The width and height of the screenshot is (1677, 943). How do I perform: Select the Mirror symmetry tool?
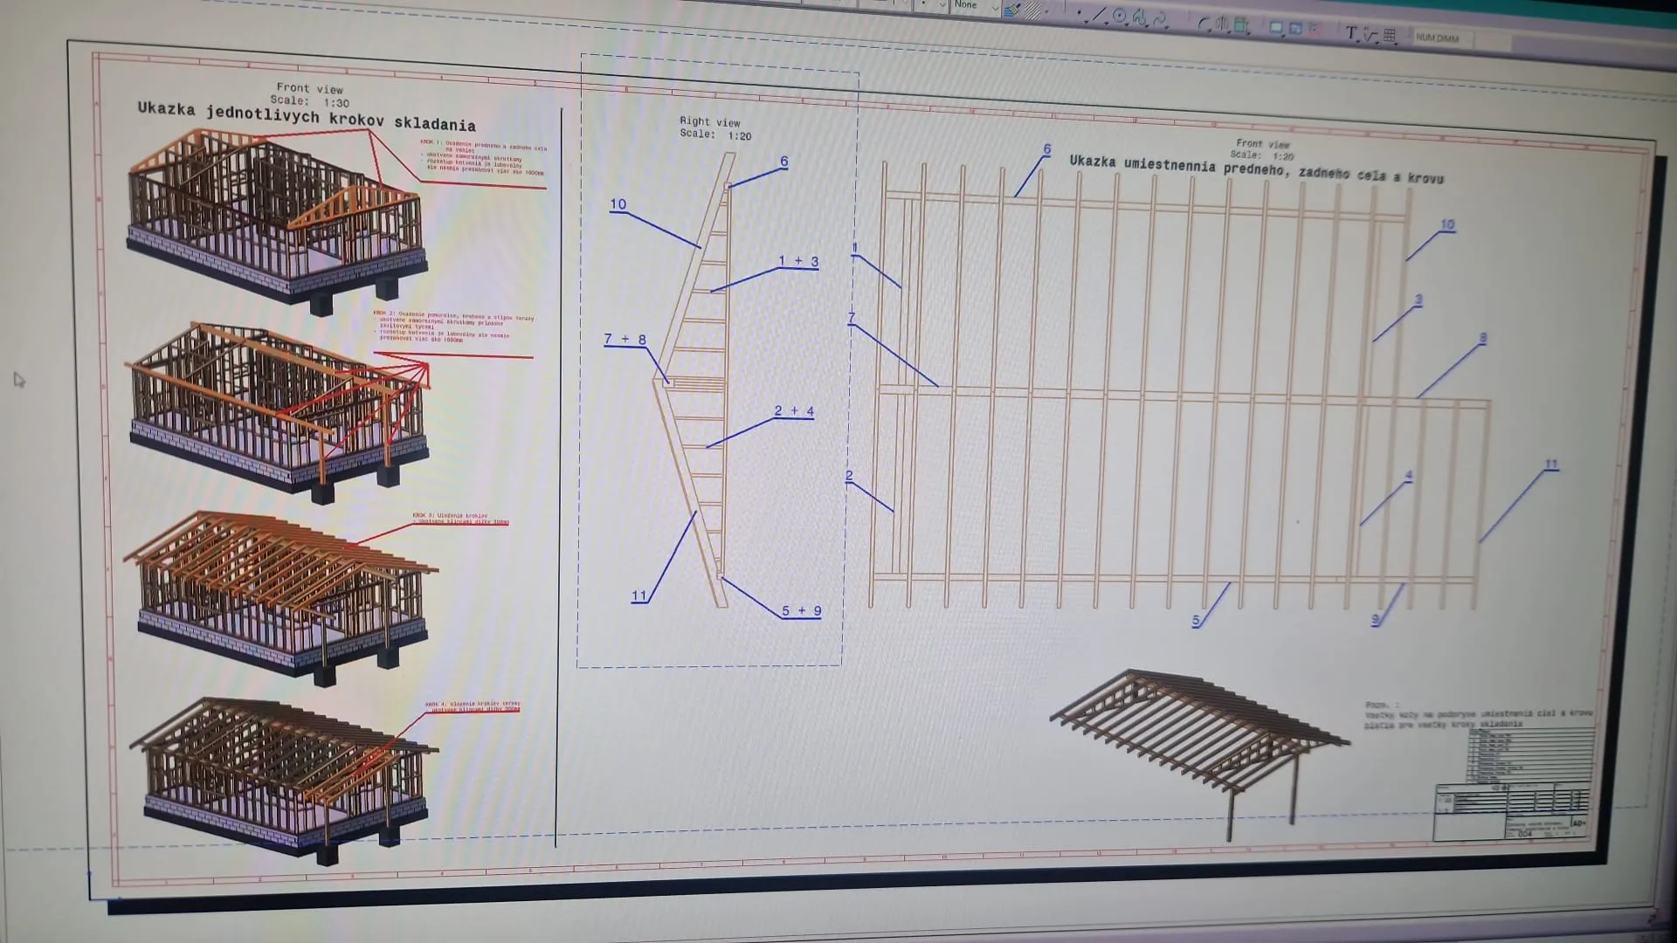(1221, 24)
